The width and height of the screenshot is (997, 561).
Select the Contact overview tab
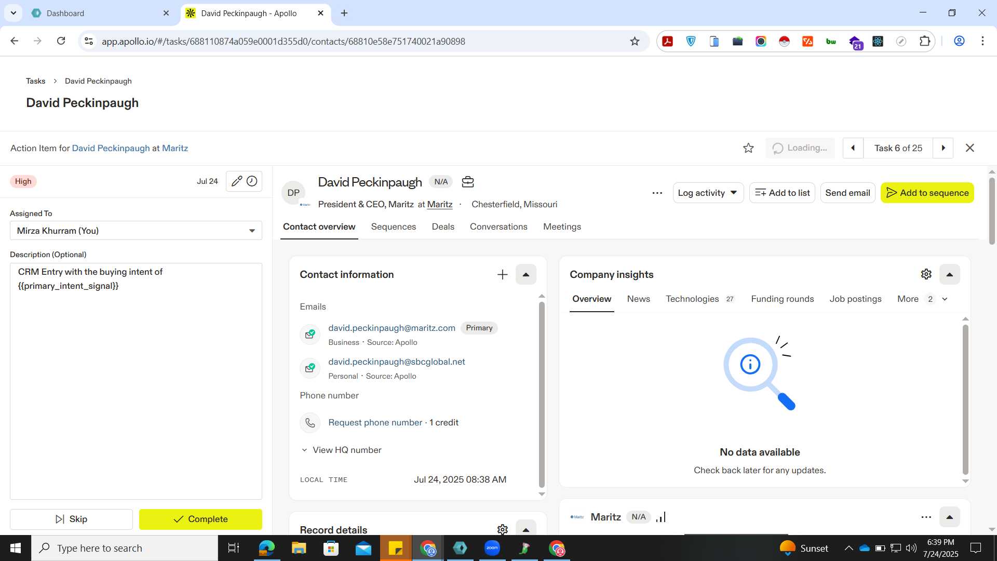319,226
